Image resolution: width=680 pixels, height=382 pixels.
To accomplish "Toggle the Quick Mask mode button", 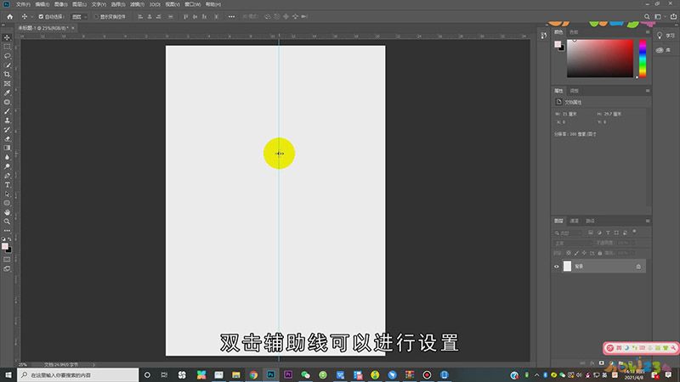I will tap(7, 260).
